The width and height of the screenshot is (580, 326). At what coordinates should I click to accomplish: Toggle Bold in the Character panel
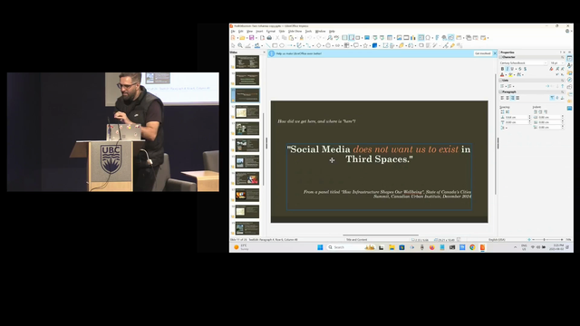point(502,69)
